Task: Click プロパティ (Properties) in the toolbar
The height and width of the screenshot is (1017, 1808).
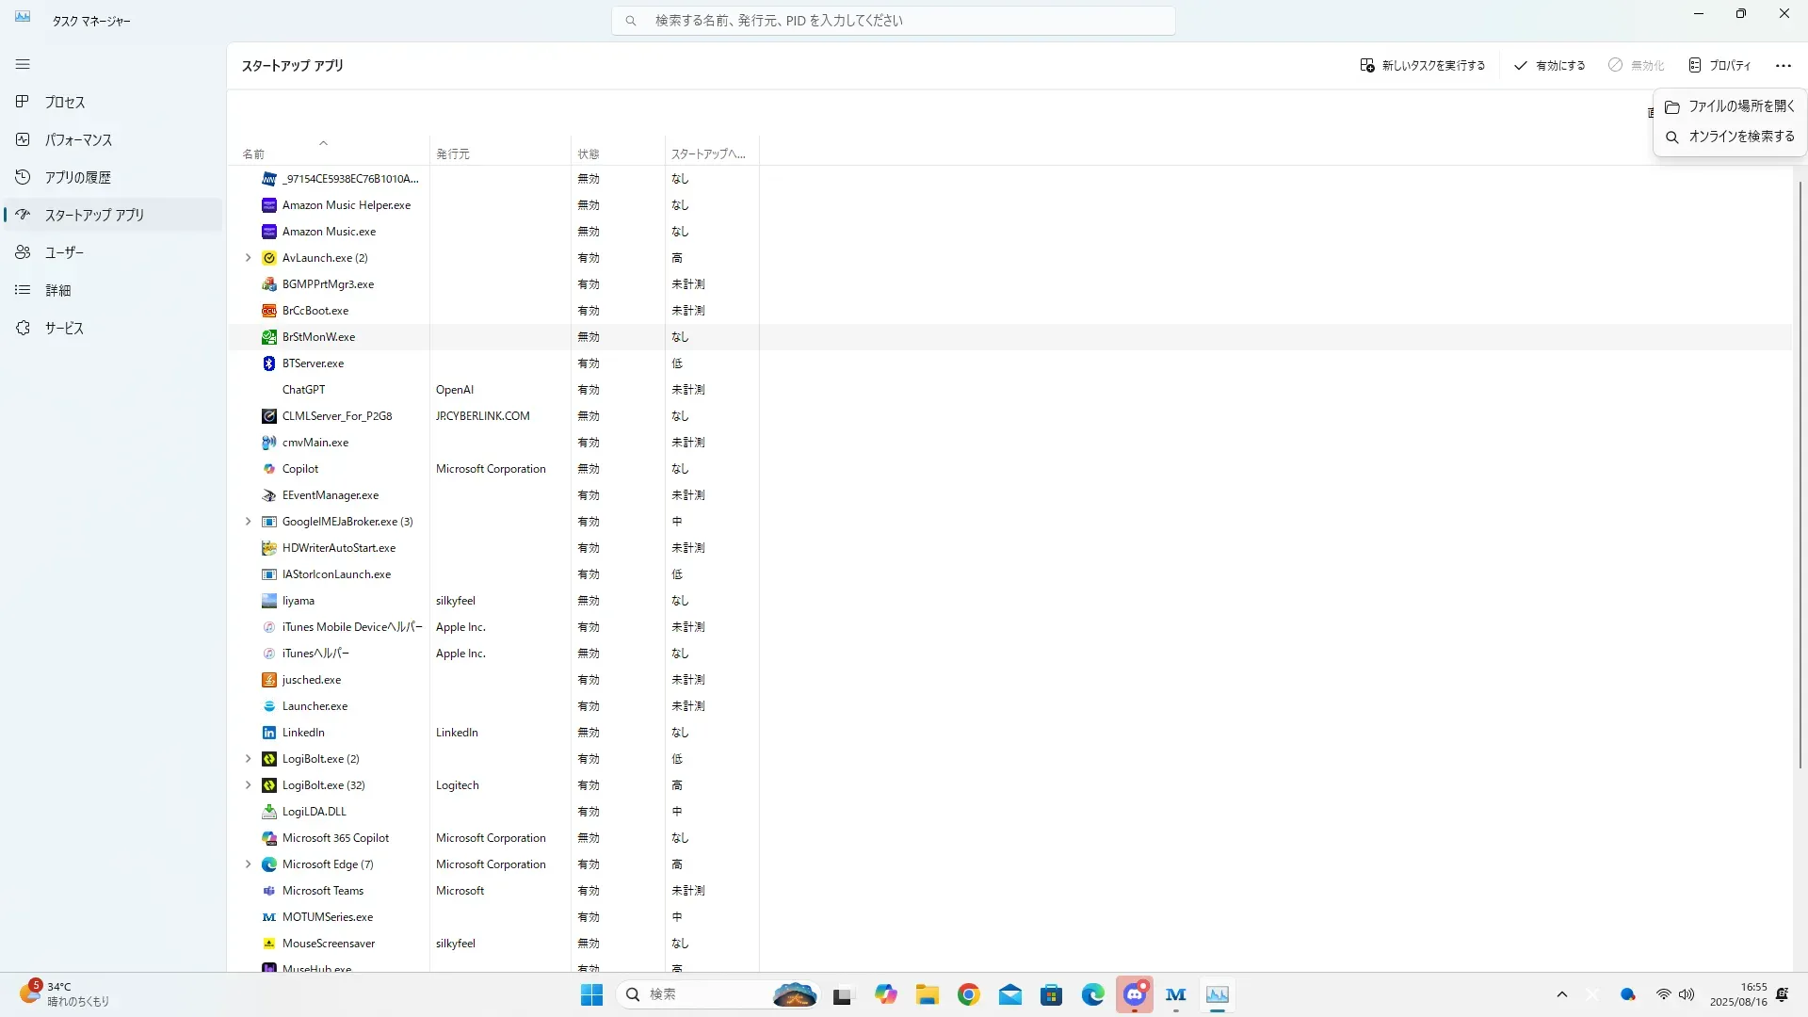Action: pos(1719,66)
